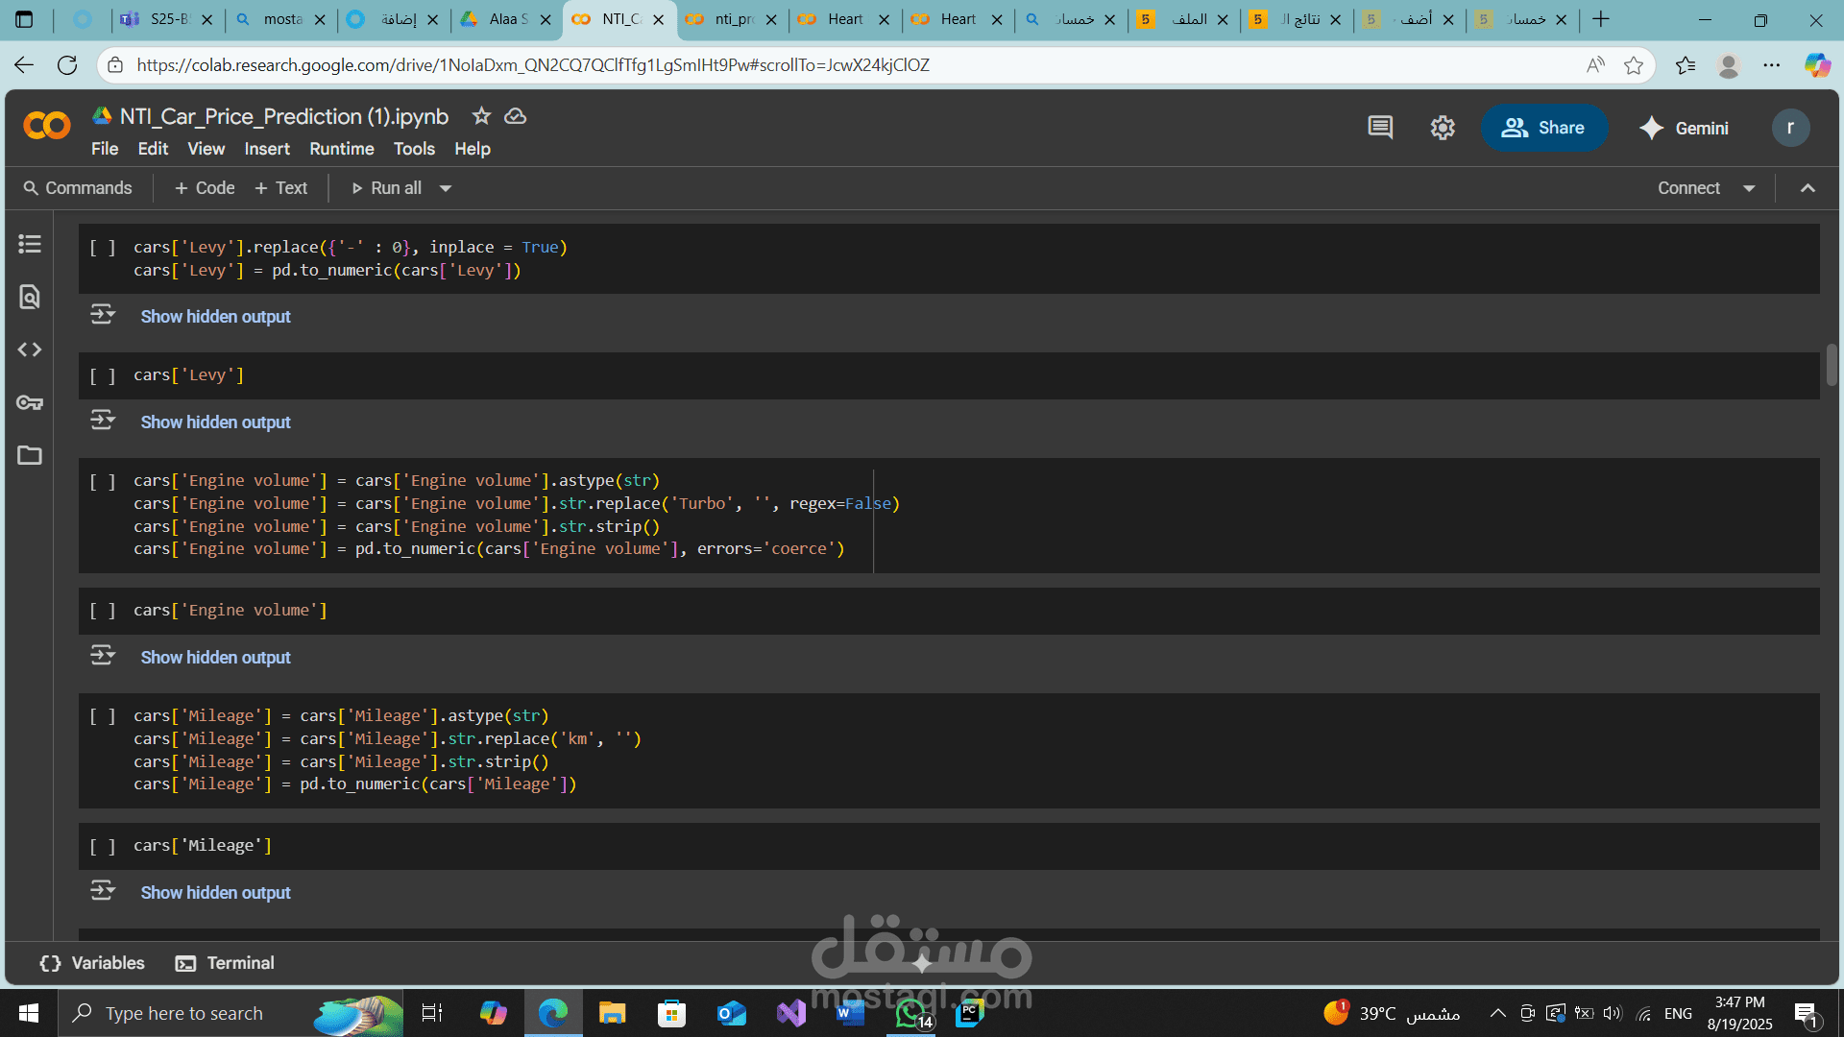1844x1037 pixels.
Task: Add this page to favorites star
Action: click(x=1634, y=65)
